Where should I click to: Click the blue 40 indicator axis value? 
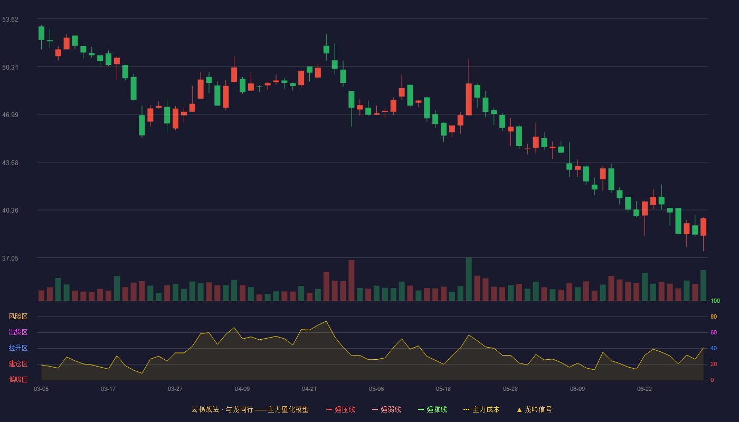coord(714,349)
